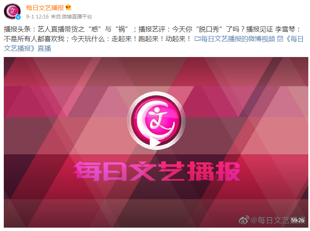Play the video with the white triangle

click(x=154, y=142)
